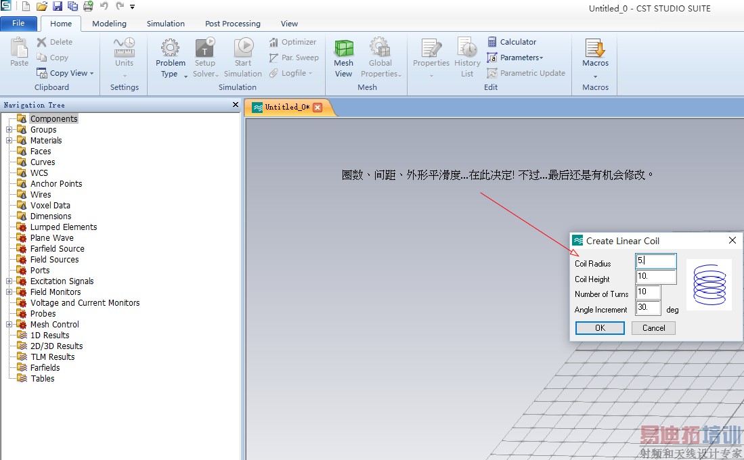This screenshot has height=460, width=744.
Task: Select the Untitled_0 document tab
Action: click(286, 107)
